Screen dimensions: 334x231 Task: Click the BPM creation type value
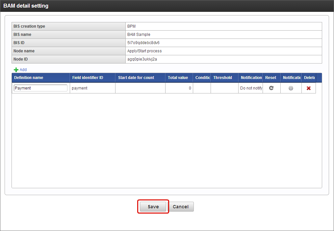131,26
